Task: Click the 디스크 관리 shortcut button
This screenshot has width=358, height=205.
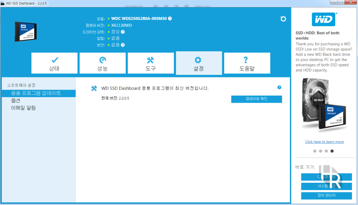Action: (x=326, y=177)
